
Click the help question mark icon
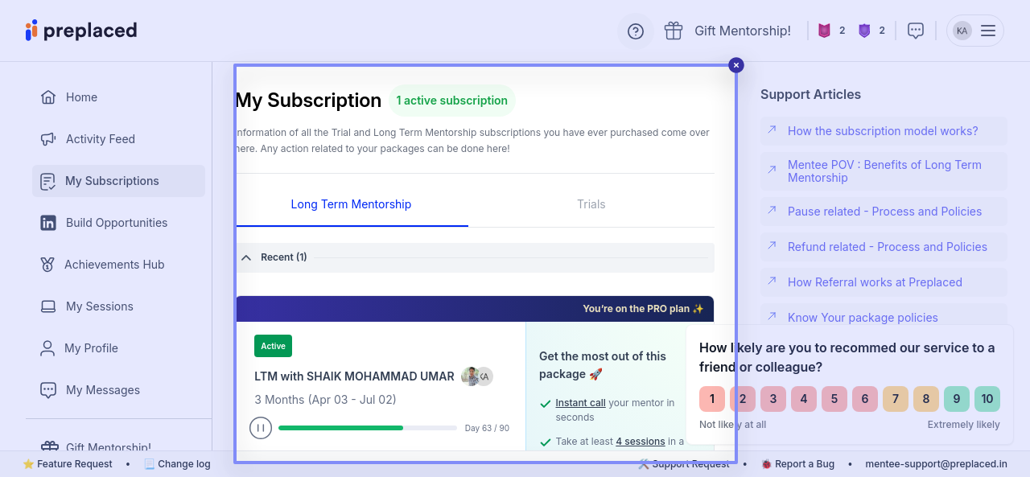636,31
